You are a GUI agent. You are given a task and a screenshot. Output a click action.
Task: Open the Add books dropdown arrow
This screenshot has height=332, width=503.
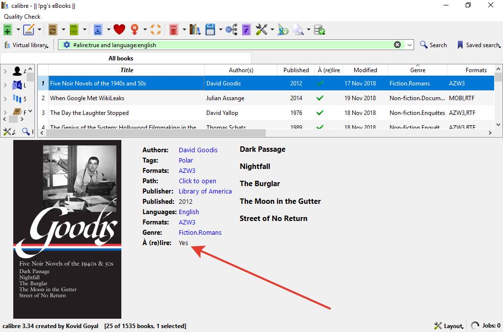pos(18,30)
